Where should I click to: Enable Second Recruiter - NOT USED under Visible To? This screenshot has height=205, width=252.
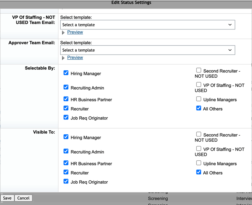(199, 134)
